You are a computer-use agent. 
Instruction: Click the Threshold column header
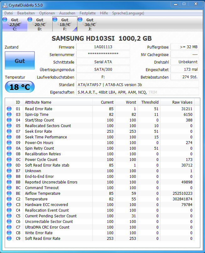tap(149, 102)
